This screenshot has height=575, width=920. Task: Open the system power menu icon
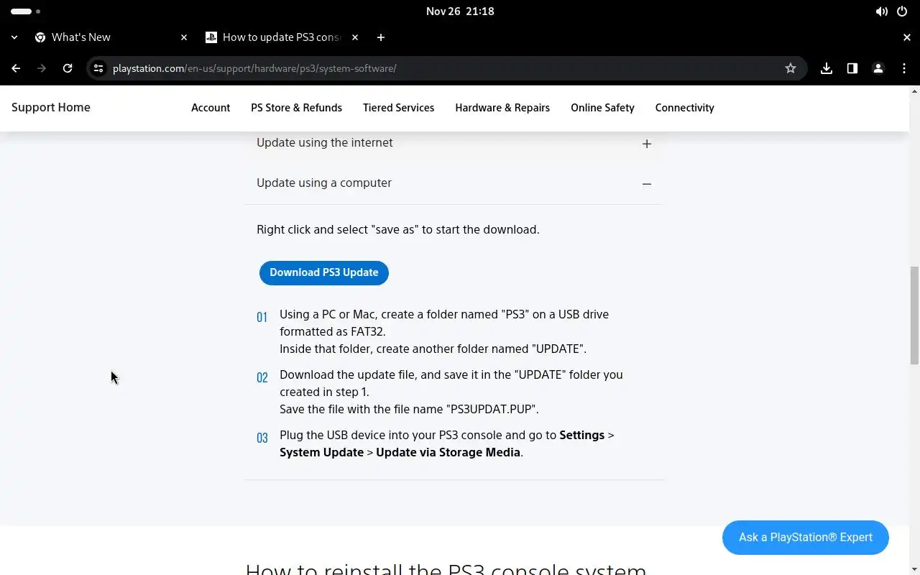tap(902, 11)
